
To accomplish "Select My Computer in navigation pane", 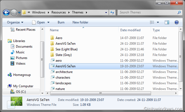I will pyautogui.click(x=21, y=86).
